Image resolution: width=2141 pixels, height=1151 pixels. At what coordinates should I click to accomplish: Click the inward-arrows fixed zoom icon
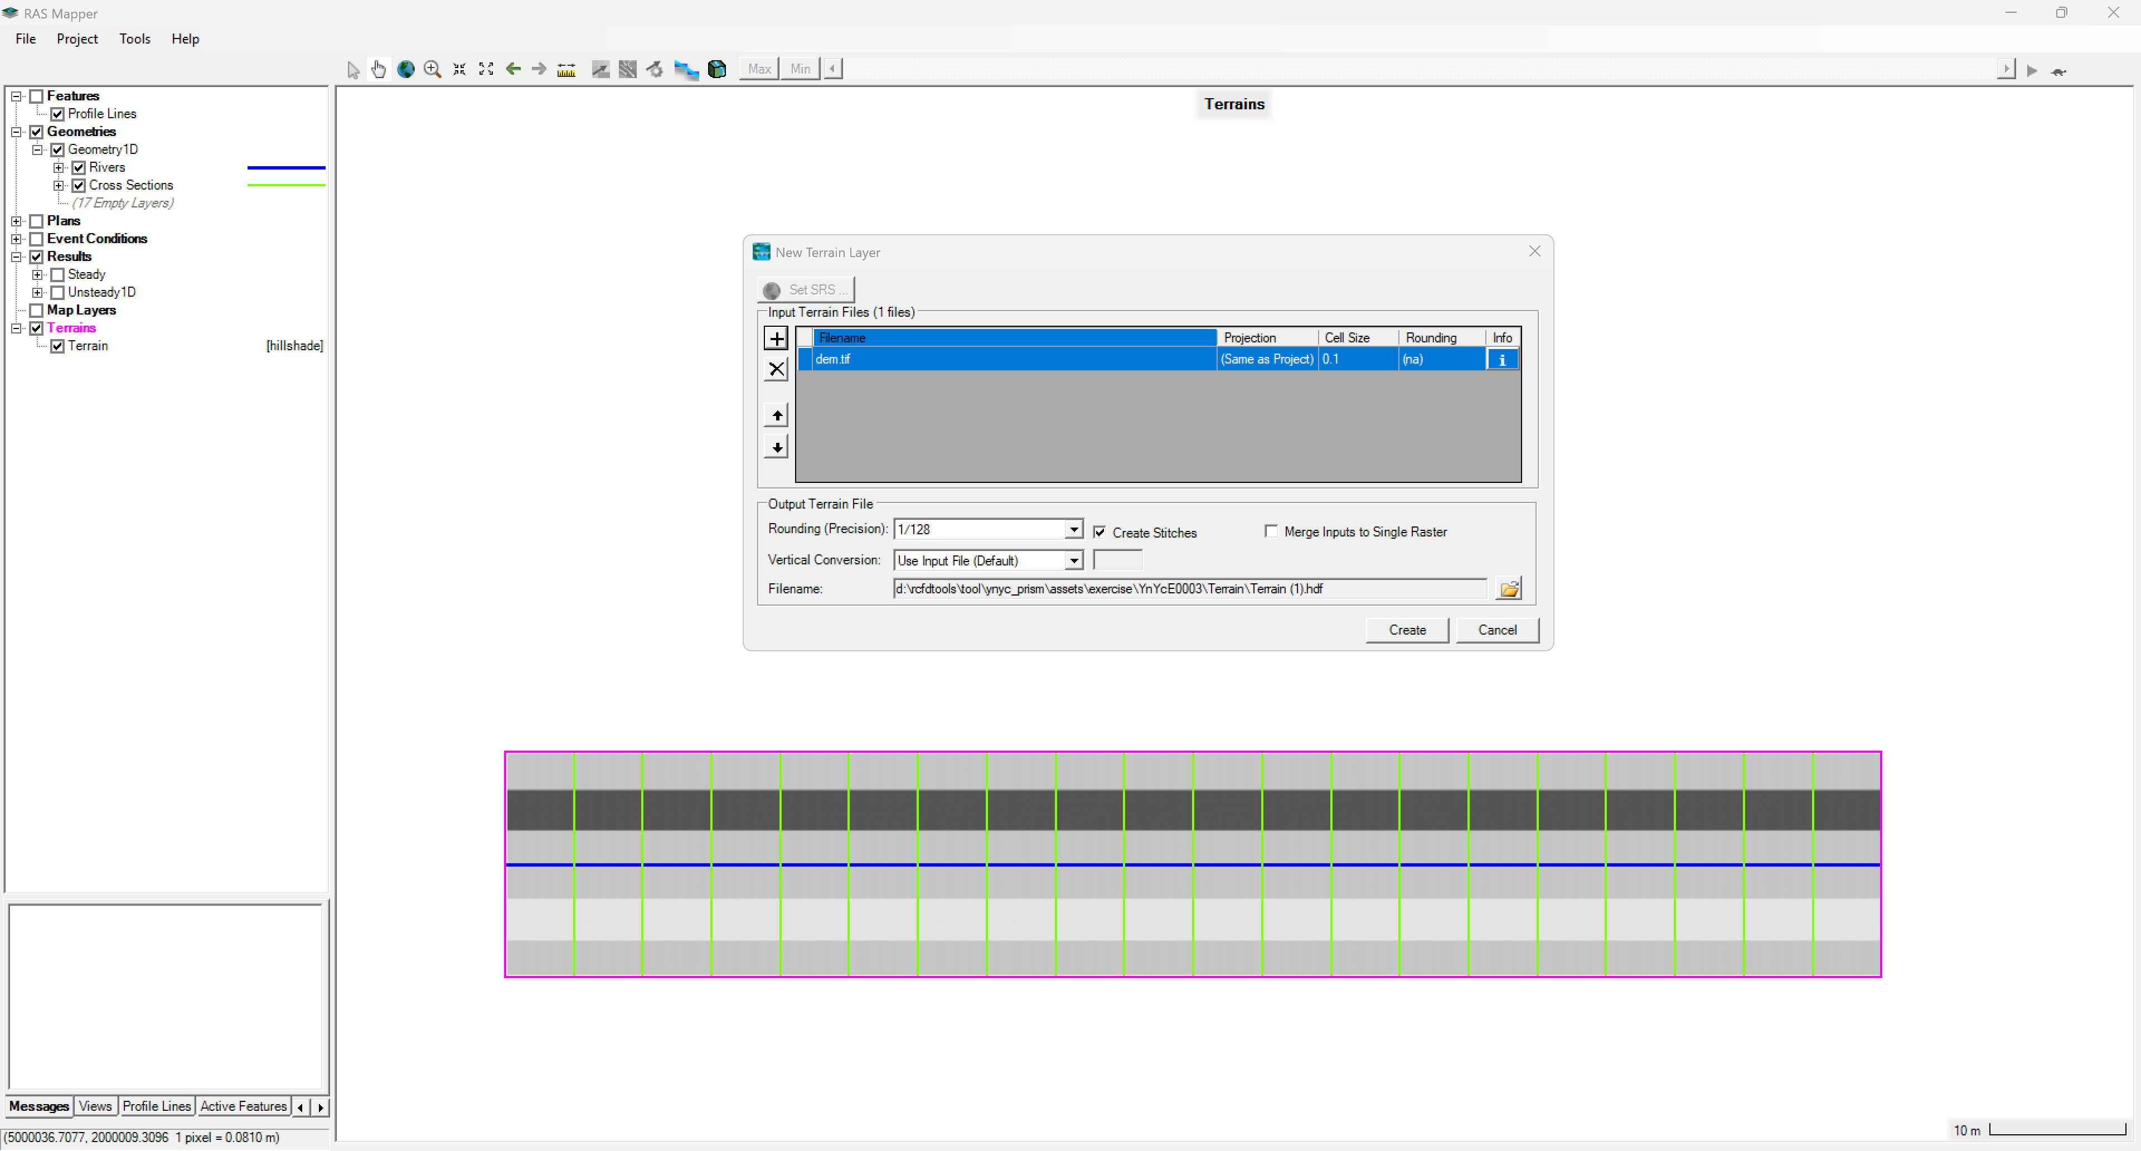459,70
